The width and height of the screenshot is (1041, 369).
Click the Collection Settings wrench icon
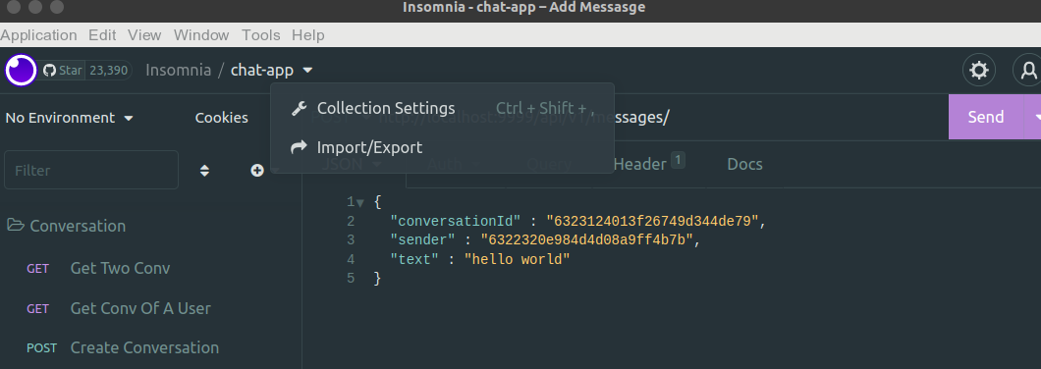tap(299, 108)
